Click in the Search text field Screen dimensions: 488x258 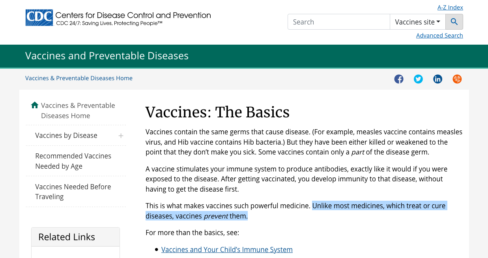click(338, 22)
